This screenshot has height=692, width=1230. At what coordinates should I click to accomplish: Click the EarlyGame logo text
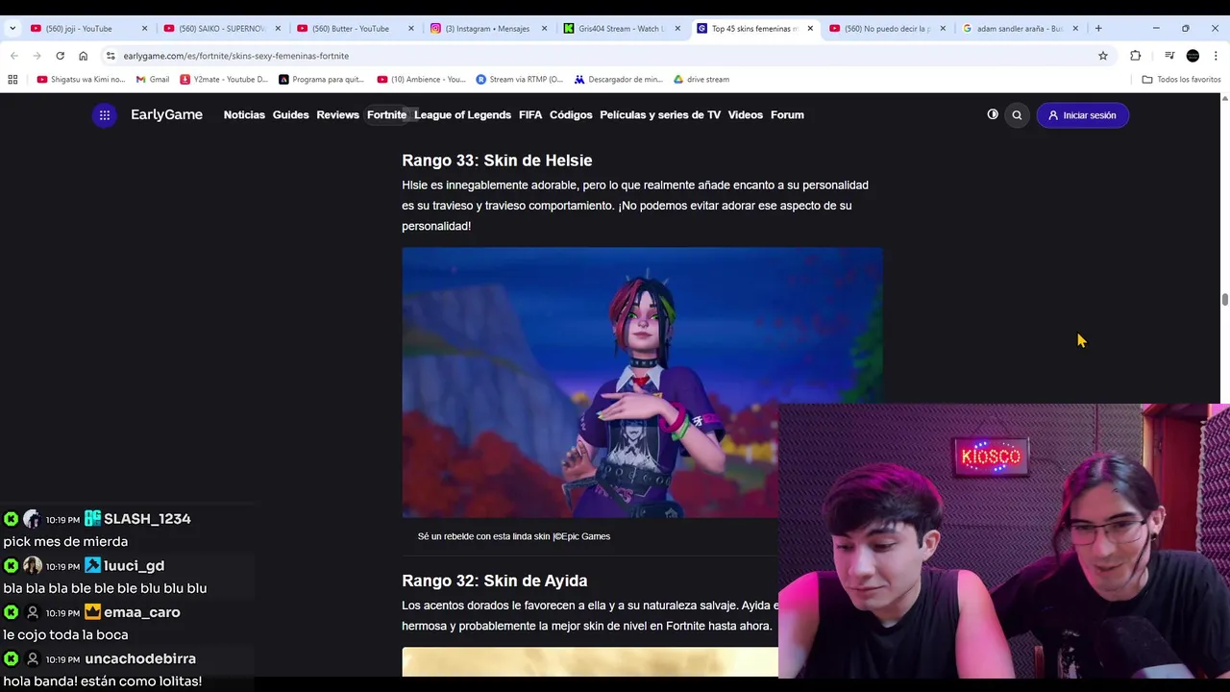[x=166, y=114]
